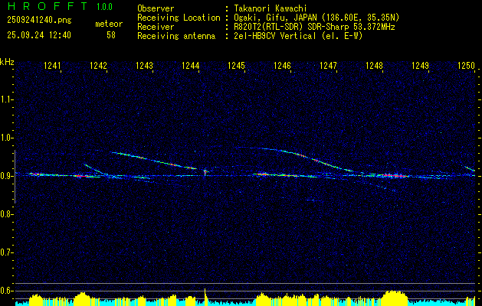Click the date stamp 25.09.24 12:40
482x306 pixels.
39,35
